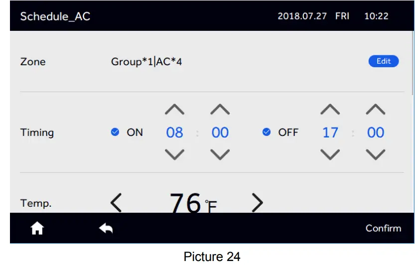
Task: Disable the ON timing checkbox
Action: coord(115,132)
